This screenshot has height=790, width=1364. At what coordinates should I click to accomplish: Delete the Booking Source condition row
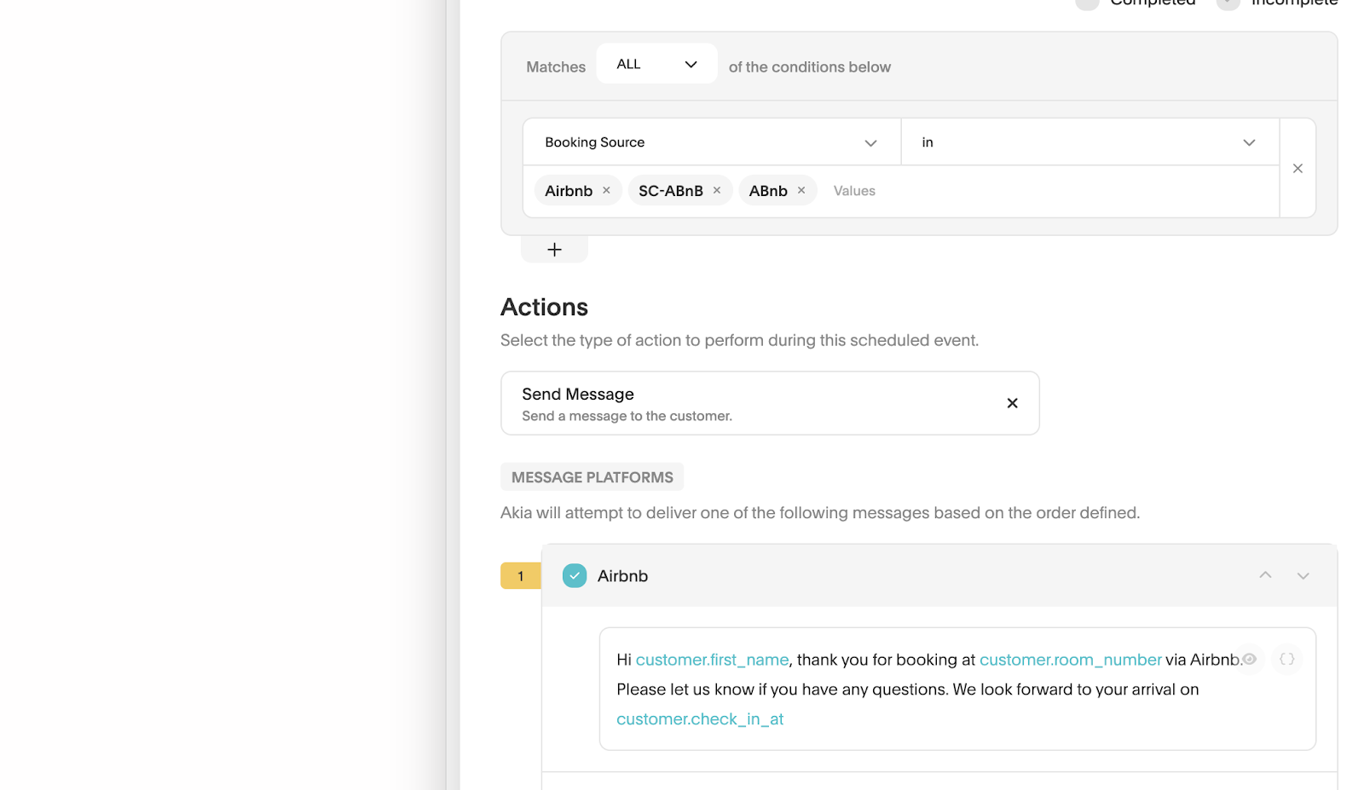point(1298,169)
